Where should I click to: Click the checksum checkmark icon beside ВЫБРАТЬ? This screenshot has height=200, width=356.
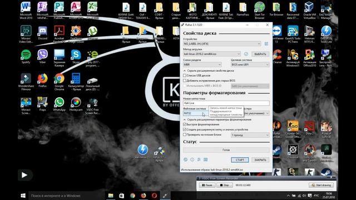[x=246, y=54]
